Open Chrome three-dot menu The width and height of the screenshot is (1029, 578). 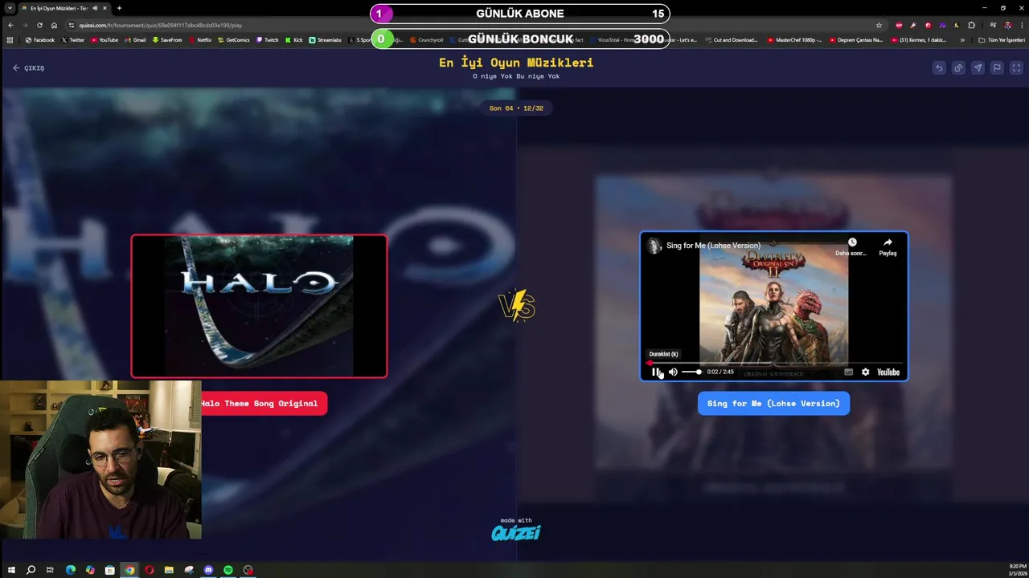coord(1020,25)
